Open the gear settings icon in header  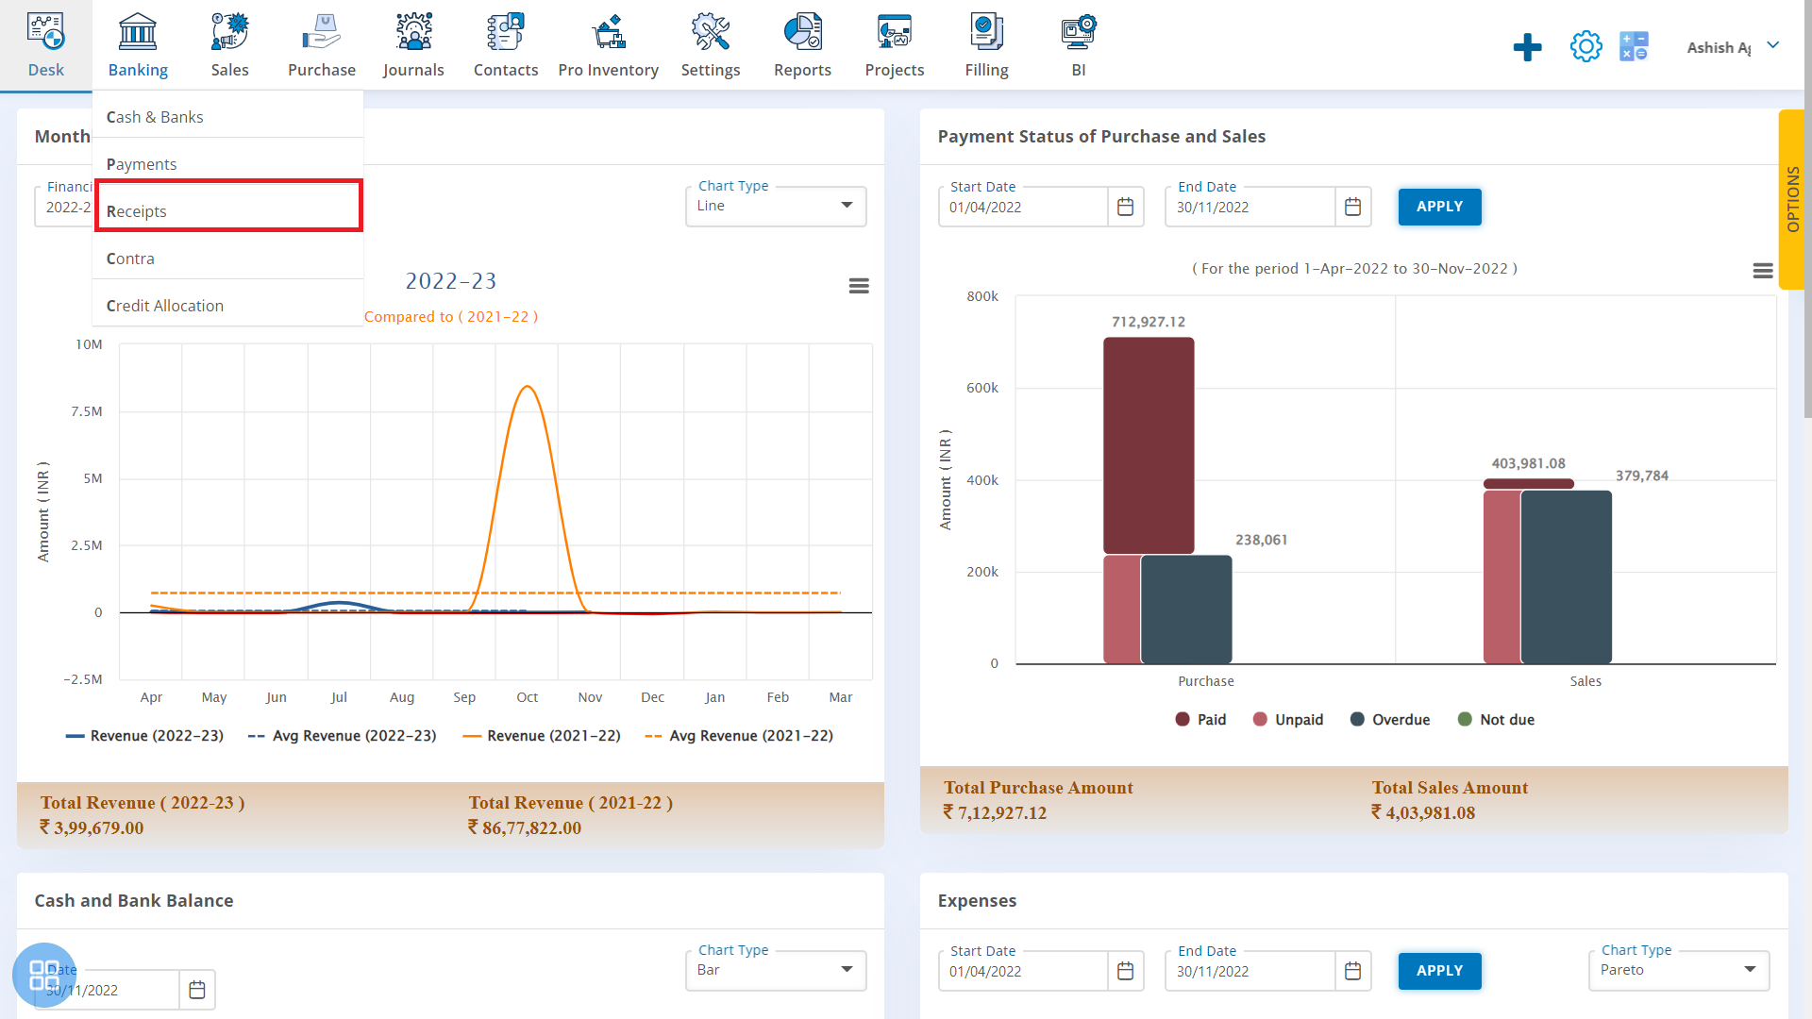(x=1585, y=46)
